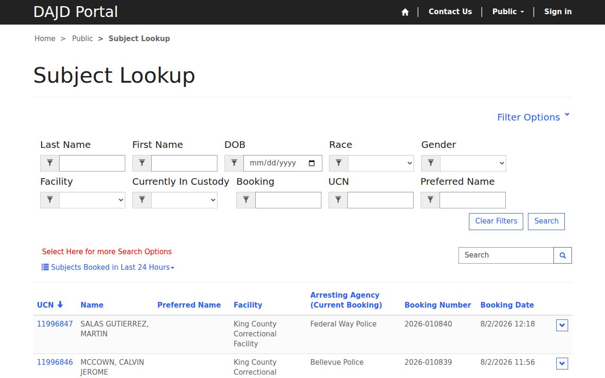Open Subjects Booked in Last 24 Hours dropdown
Viewport: 605px width, 378px height.
[x=108, y=267]
